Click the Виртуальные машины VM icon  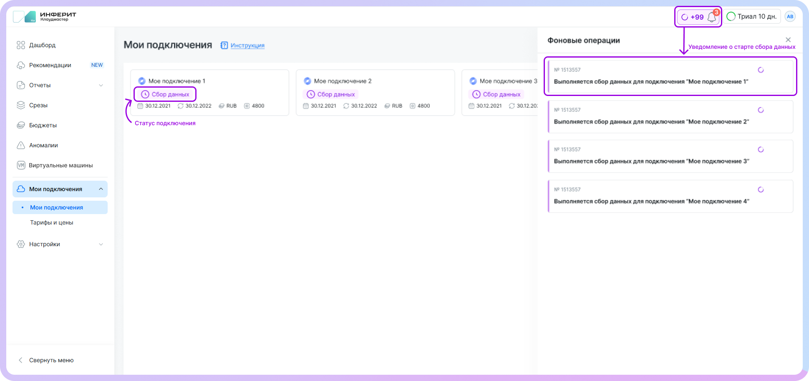pyautogui.click(x=20, y=165)
